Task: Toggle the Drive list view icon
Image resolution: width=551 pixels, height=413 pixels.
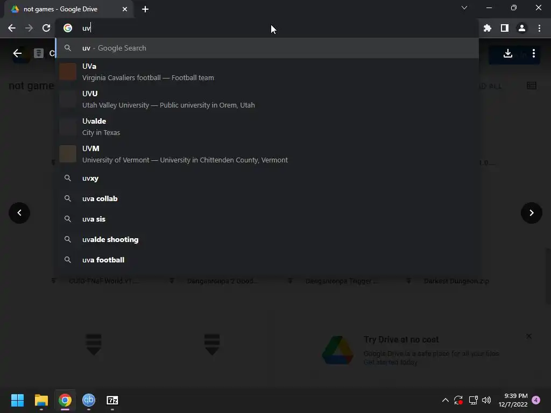Action: [x=531, y=86]
